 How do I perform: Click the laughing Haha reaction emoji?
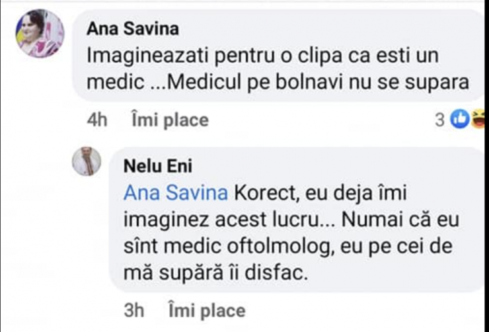click(478, 119)
